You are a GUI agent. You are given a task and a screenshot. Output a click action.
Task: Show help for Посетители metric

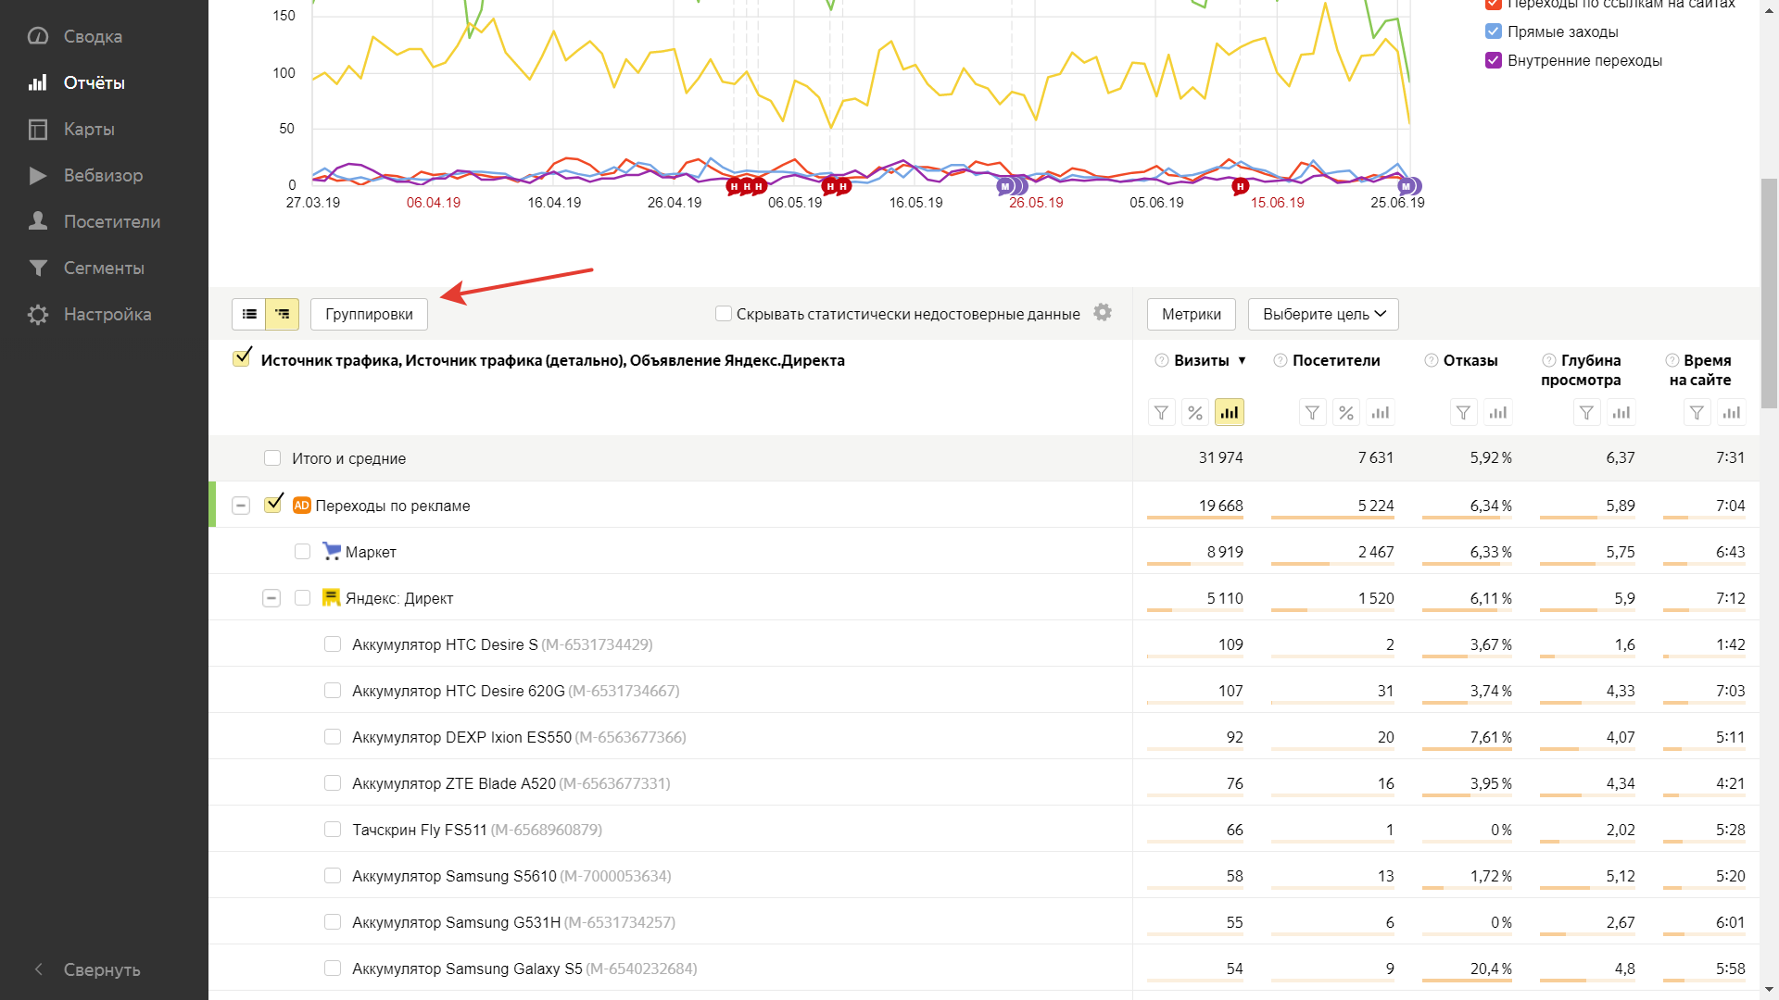point(1281,360)
